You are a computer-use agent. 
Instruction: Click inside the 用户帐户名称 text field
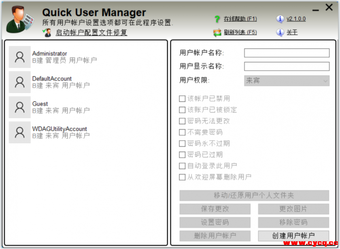[287, 53]
